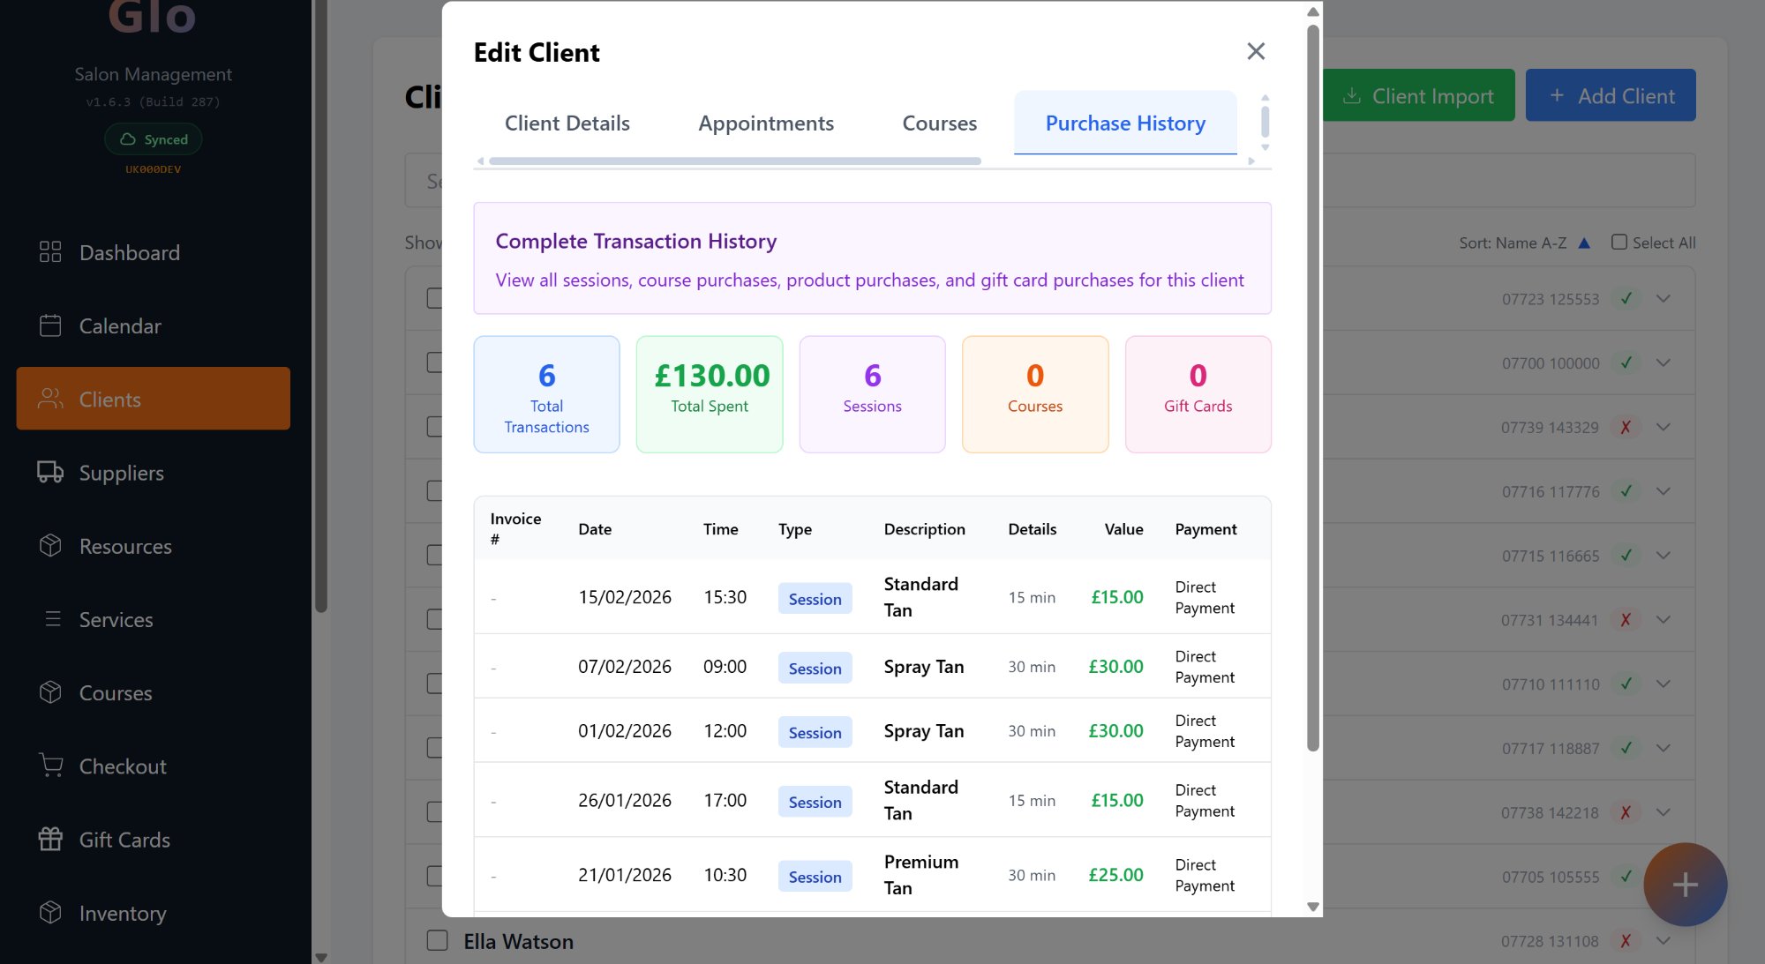Image resolution: width=1765 pixels, height=964 pixels.
Task: Click the Services list icon
Action: coord(52,619)
